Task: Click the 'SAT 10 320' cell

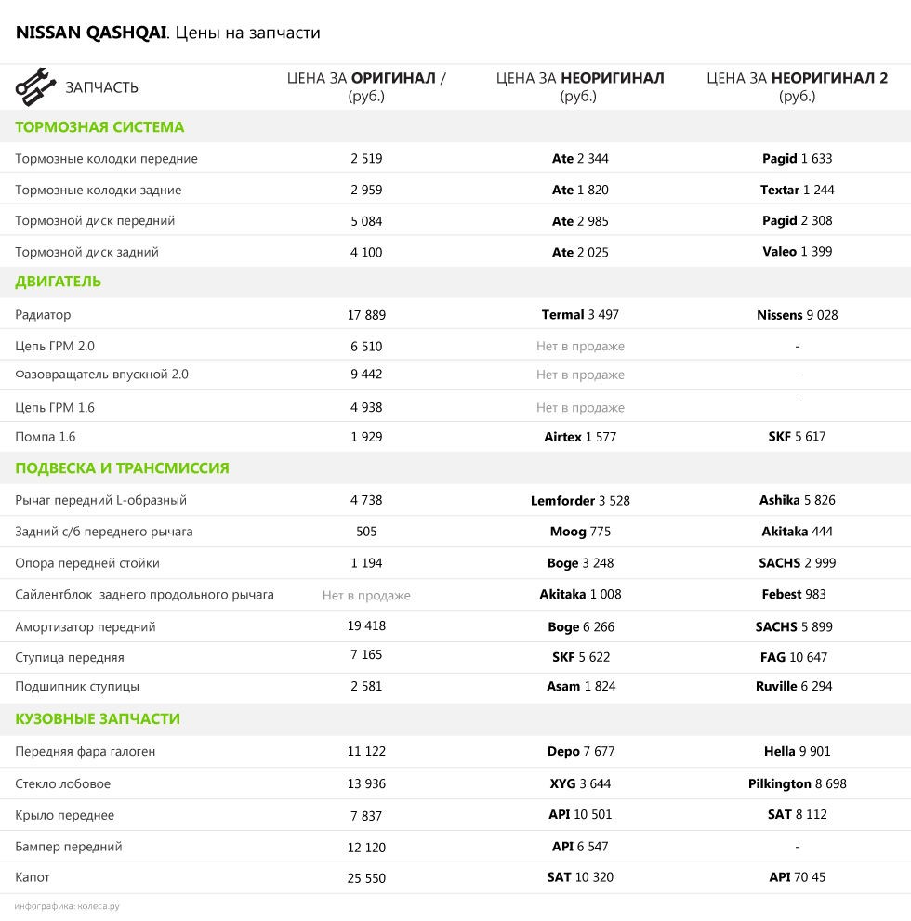Action: pyautogui.click(x=580, y=877)
